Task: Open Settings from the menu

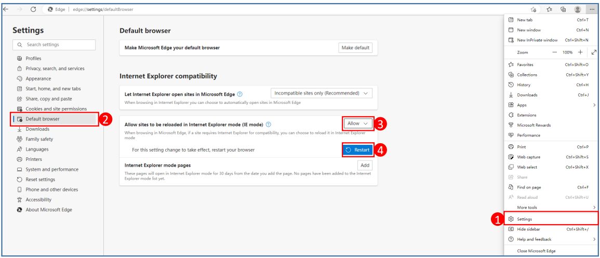Action: (x=550, y=219)
